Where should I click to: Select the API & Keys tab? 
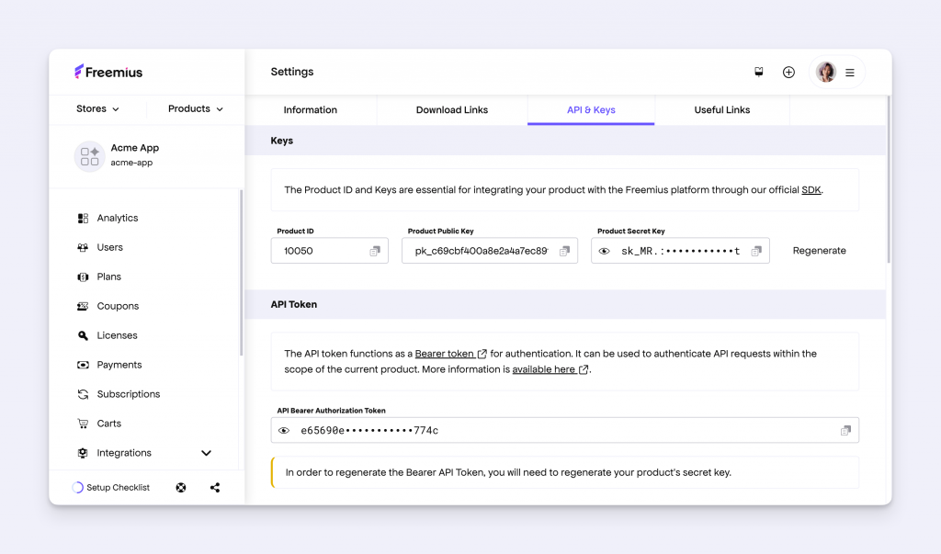[x=591, y=110]
